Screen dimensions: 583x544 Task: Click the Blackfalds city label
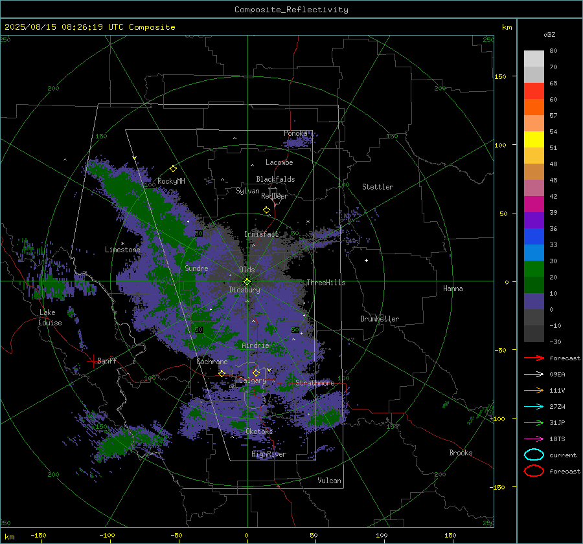(275, 179)
